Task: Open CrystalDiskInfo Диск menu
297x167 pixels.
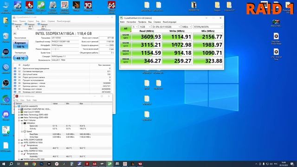Action: [43, 21]
